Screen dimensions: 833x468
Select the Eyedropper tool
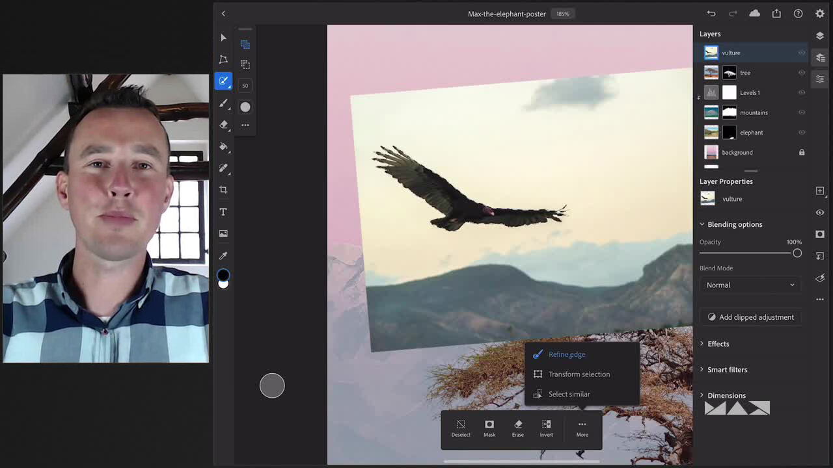(223, 255)
